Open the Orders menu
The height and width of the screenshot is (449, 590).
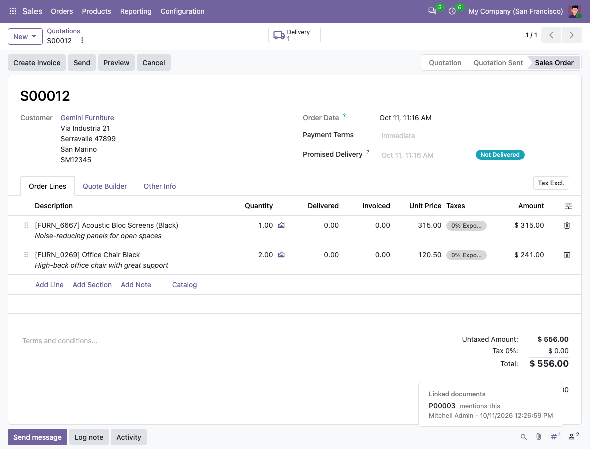click(x=62, y=11)
